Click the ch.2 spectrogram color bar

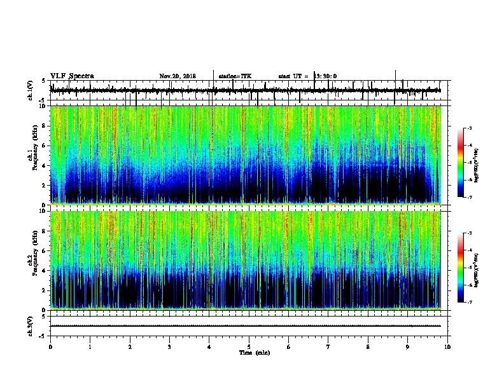point(461,268)
